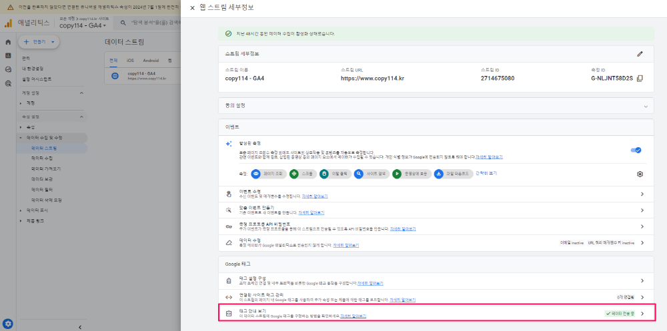
Task: Click connected site tags arrows icon
Action: click(x=229, y=297)
